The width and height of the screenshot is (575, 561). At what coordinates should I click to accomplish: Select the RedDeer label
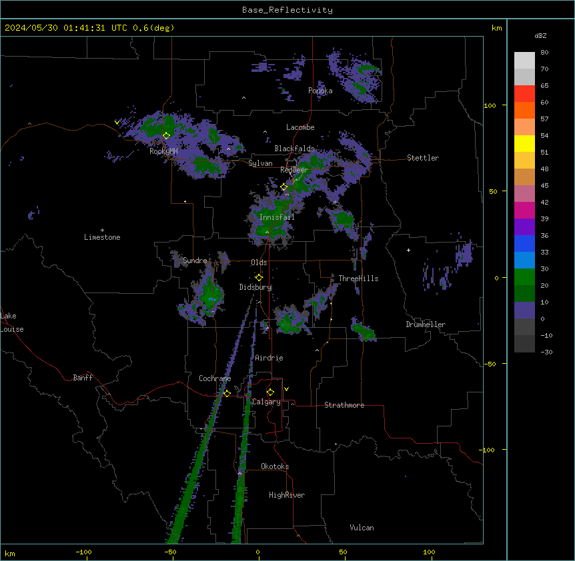(294, 170)
